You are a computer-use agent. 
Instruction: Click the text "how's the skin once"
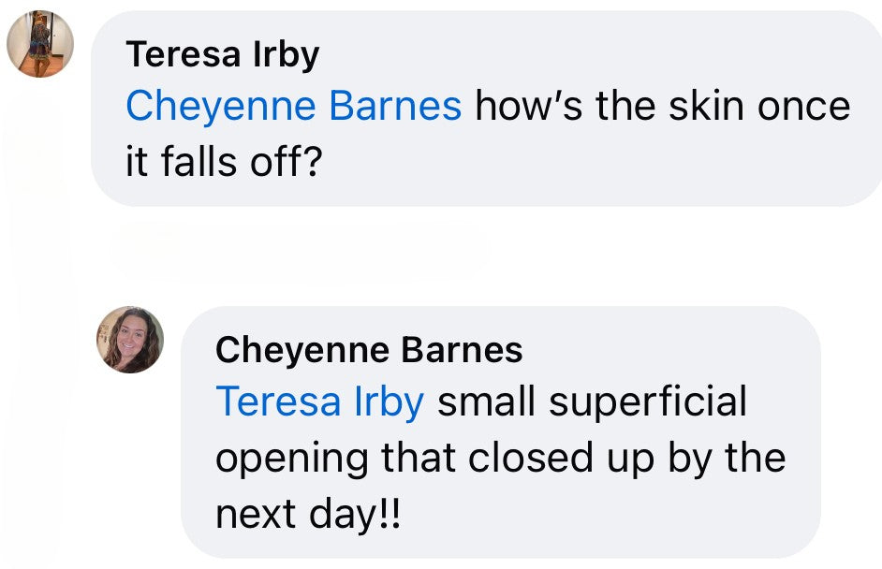tap(663, 107)
